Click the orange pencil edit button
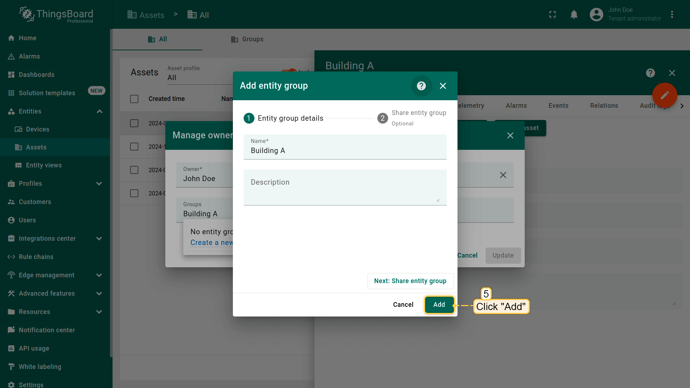The width and height of the screenshot is (690, 388). click(664, 95)
